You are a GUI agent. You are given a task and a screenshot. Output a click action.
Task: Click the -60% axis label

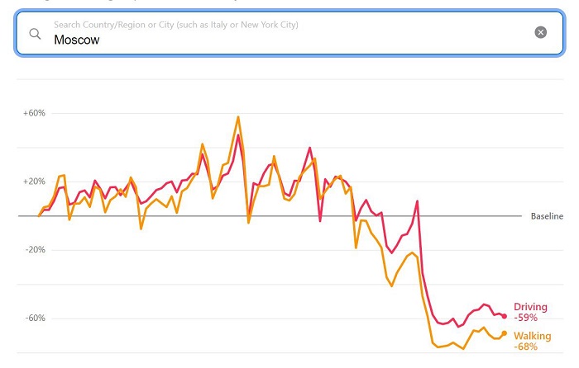[x=35, y=318]
